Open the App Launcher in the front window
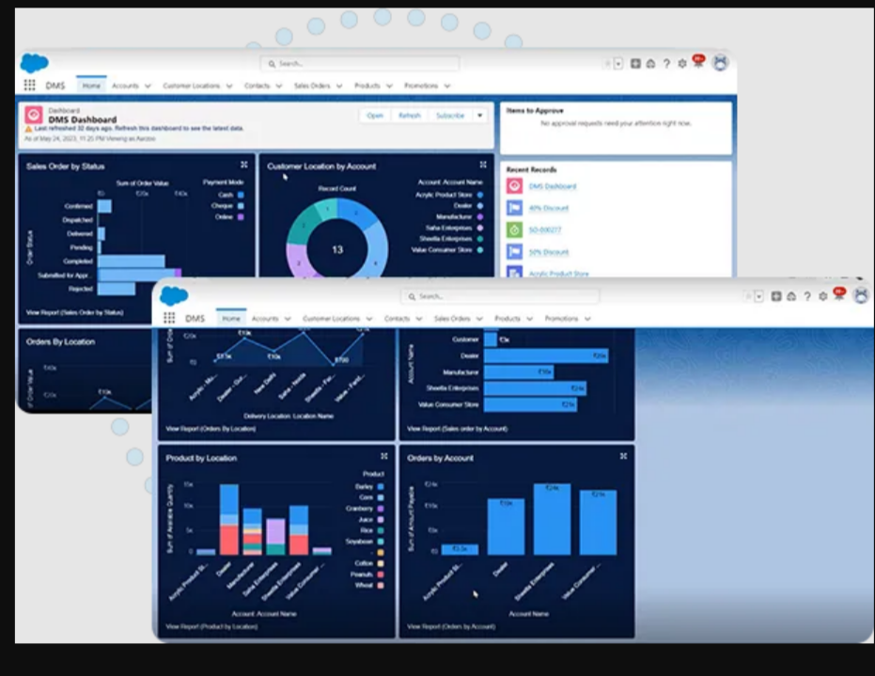This screenshot has height=676, width=875. pyautogui.click(x=169, y=319)
